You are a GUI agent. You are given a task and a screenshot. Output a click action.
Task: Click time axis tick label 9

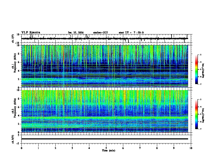[174, 148]
